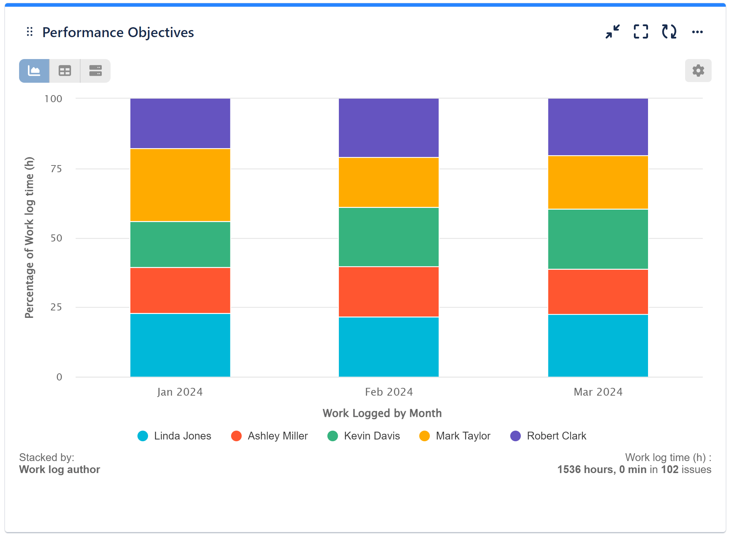Screen dimensions: 730x536
Task: Expand the gadget to fullscreen
Action: click(x=640, y=32)
